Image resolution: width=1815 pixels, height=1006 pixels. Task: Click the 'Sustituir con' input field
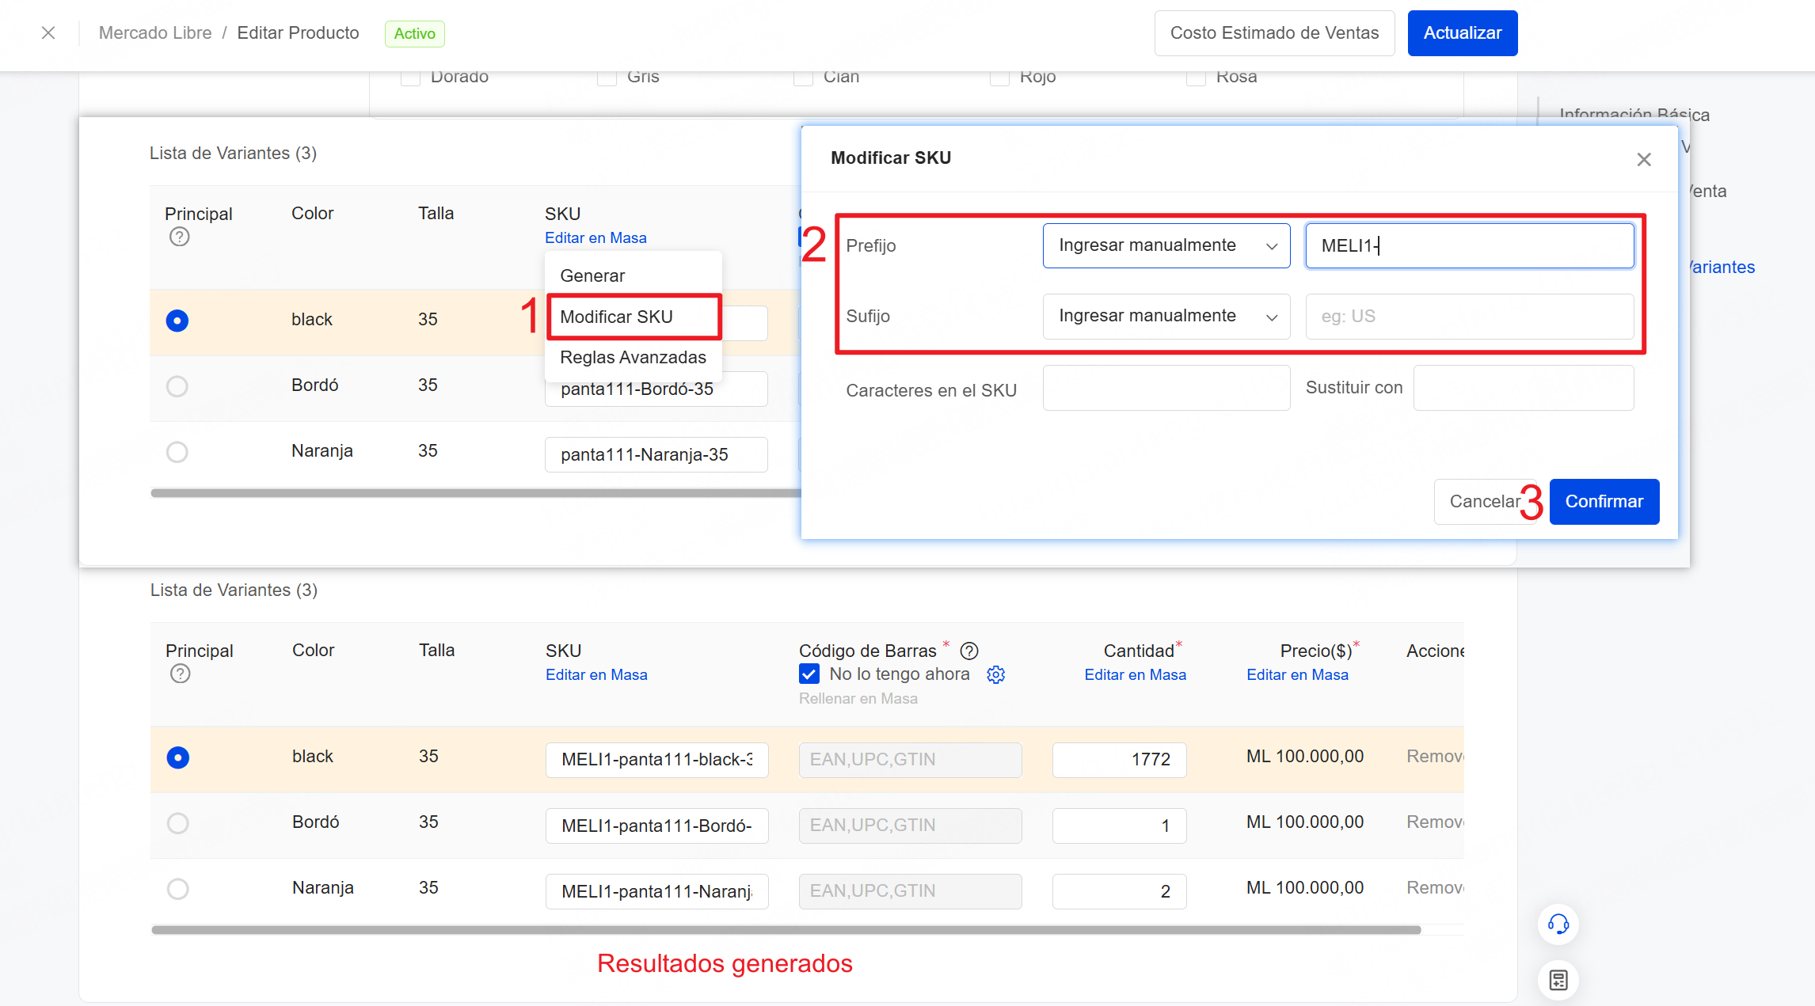point(1524,388)
